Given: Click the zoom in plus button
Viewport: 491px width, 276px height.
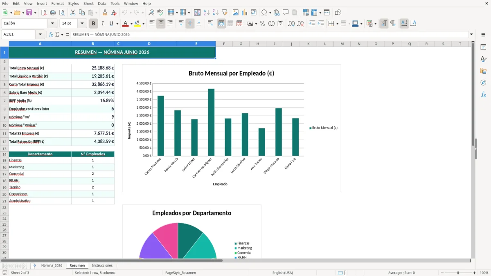Looking at the screenshot, I should click(475, 273).
